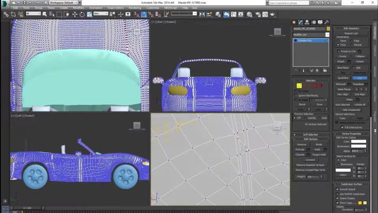The image size is (378, 213).
Task: Open the Modifiers menu
Action: tap(79, 8)
